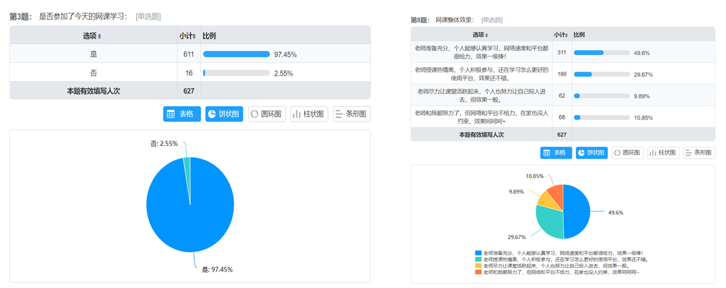Viewport: 726px width, 288px height.
Task: Click the 97.45% progress bar for 是
Action: 236,54
